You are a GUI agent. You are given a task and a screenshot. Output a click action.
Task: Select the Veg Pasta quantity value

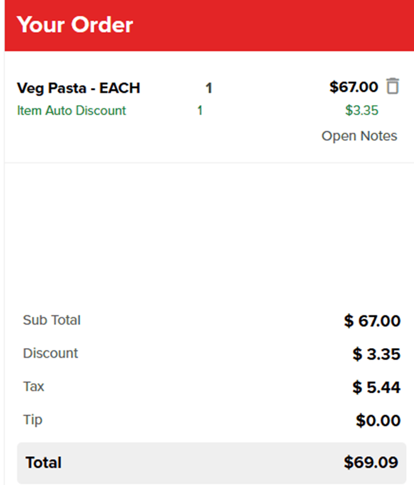(209, 88)
